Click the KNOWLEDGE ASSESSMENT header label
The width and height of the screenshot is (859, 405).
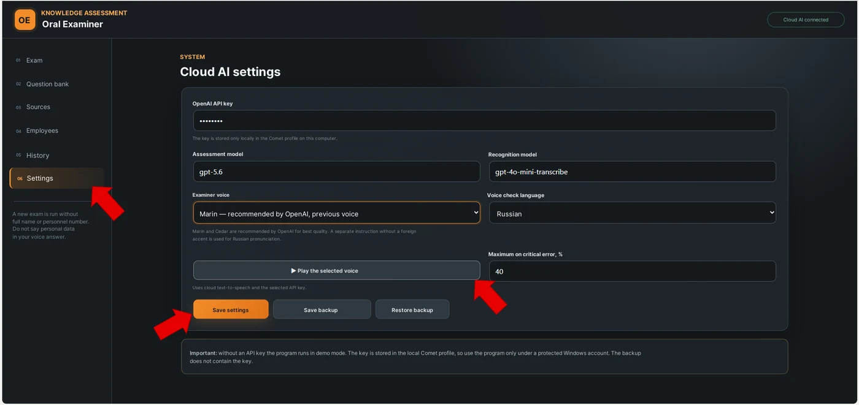click(x=84, y=13)
